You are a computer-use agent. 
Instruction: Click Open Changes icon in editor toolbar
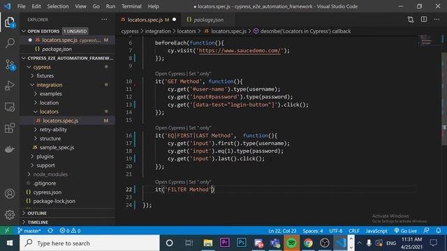(411, 20)
